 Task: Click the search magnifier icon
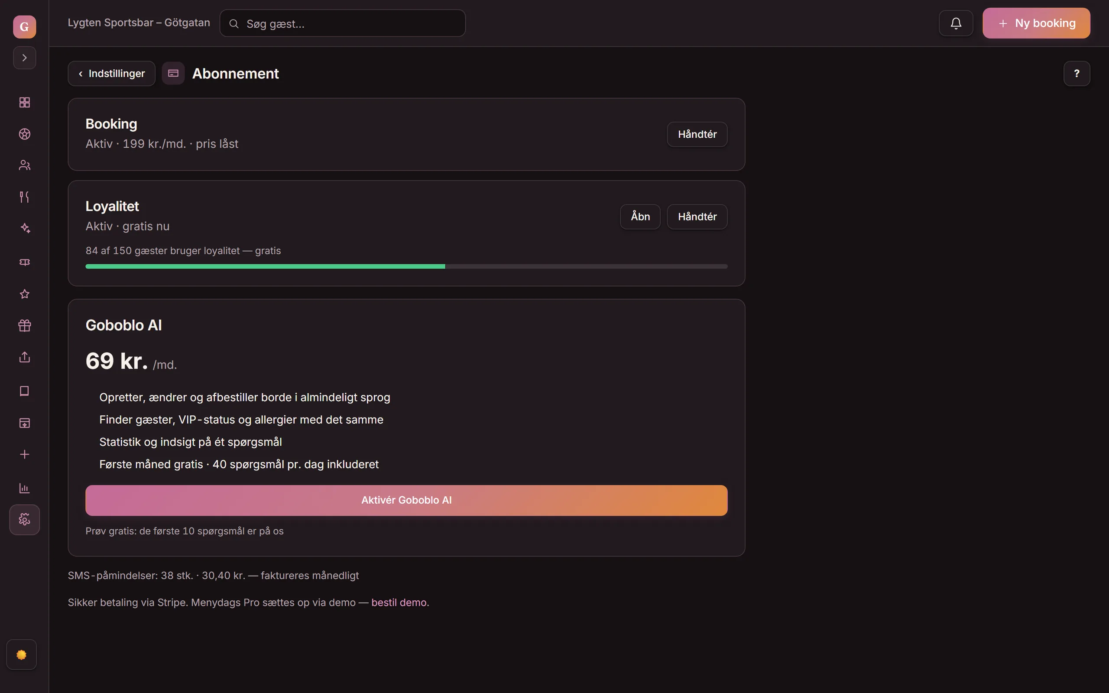click(x=234, y=24)
